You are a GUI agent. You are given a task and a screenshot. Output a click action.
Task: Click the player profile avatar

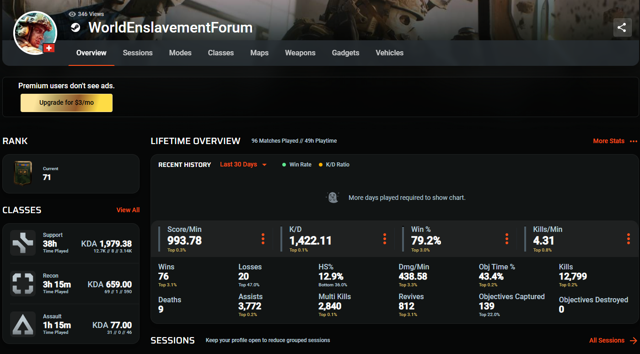[35, 32]
